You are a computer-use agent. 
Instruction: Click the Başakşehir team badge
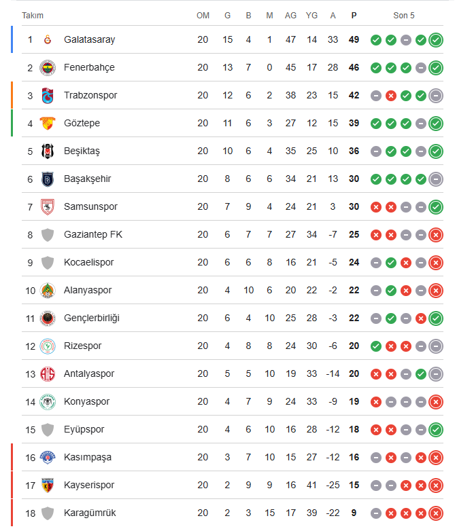point(48,179)
